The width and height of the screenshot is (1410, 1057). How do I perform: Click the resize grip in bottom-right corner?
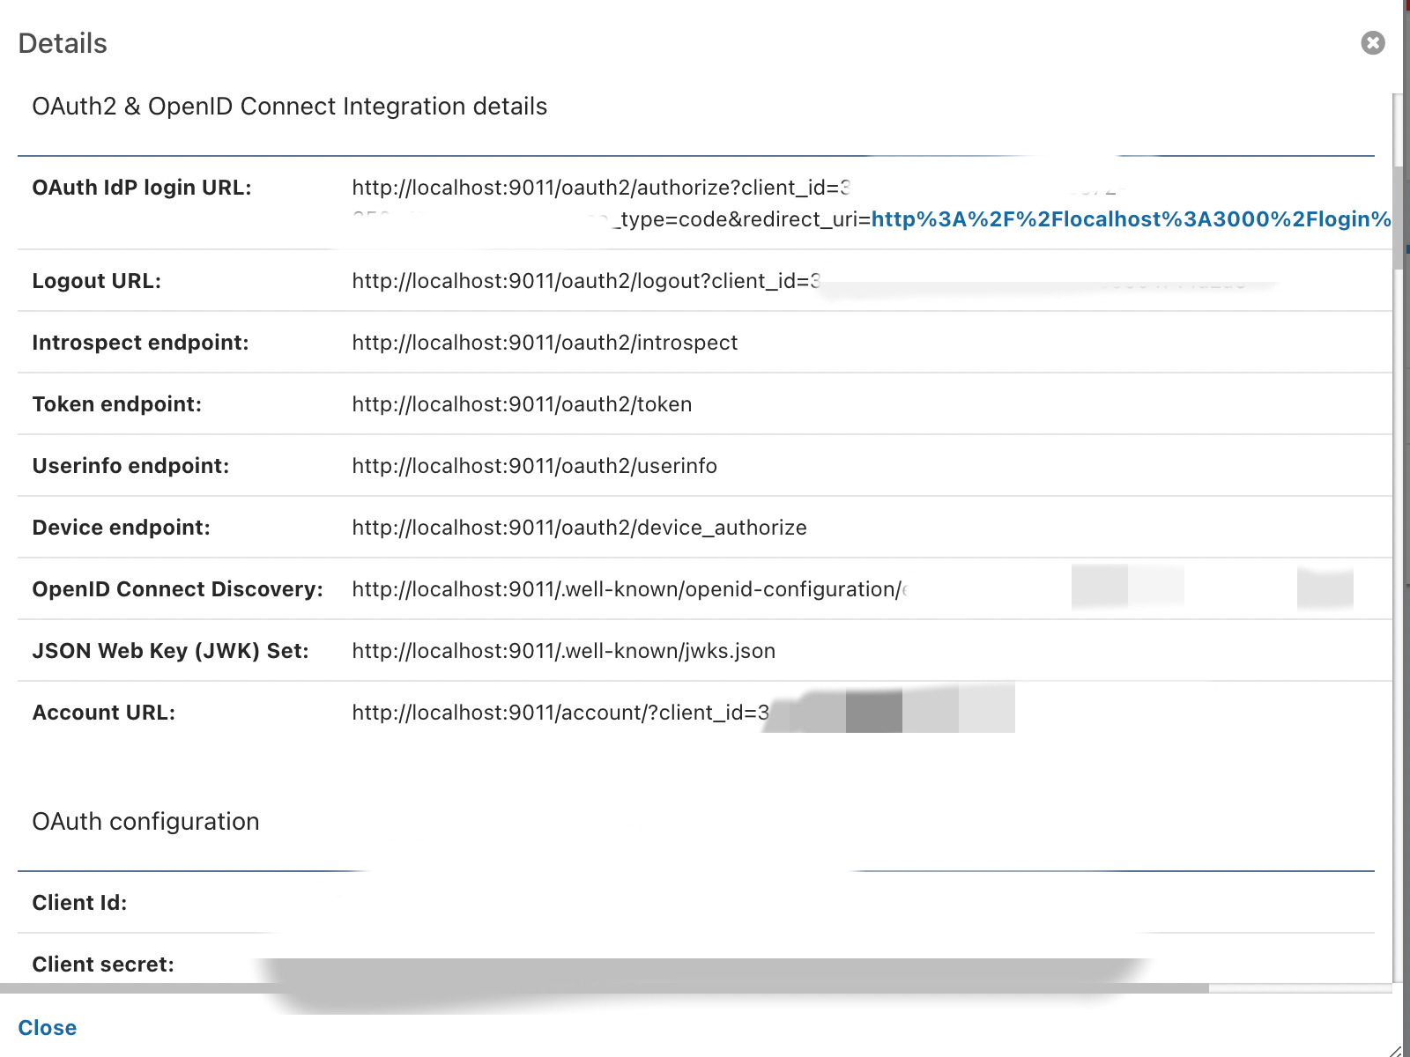1396,1049
